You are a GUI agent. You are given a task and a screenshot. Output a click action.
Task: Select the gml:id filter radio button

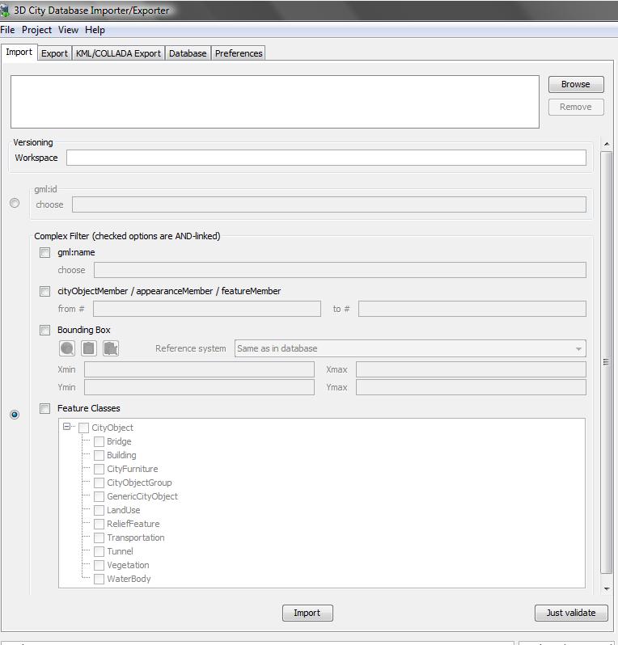(x=15, y=203)
